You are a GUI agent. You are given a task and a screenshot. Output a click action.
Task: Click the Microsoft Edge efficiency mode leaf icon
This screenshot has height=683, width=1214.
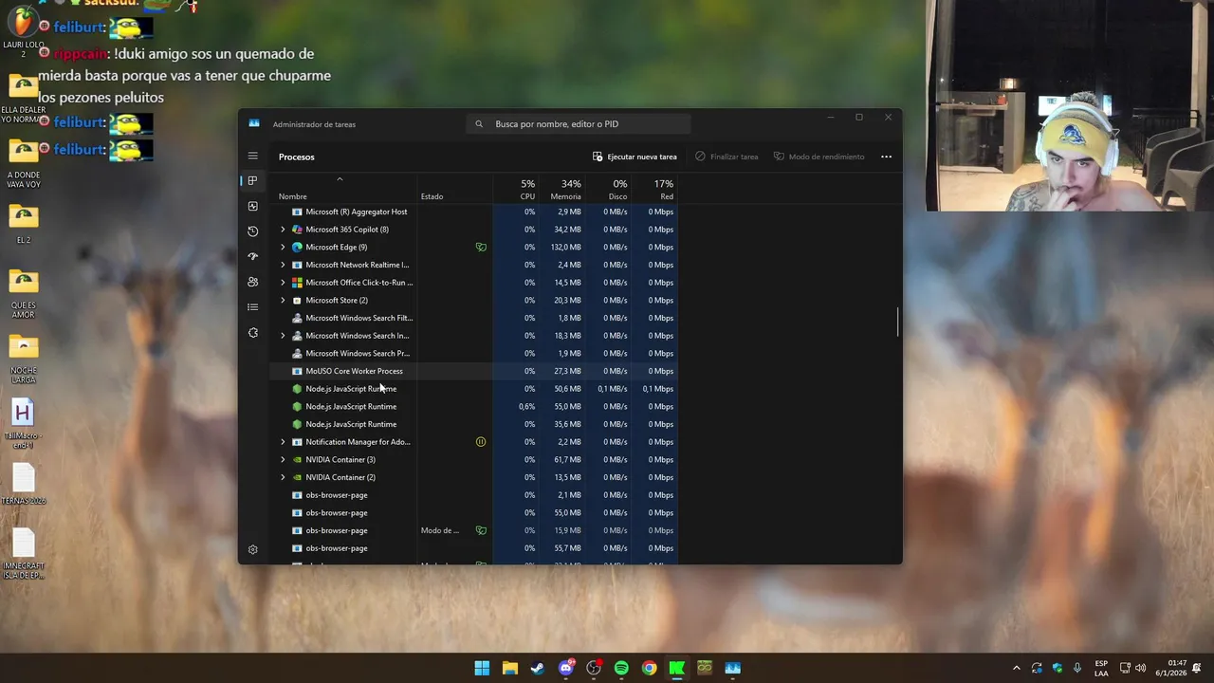point(481,247)
